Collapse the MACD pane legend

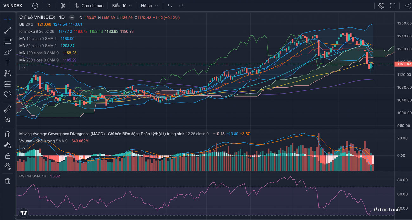click(24, 148)
